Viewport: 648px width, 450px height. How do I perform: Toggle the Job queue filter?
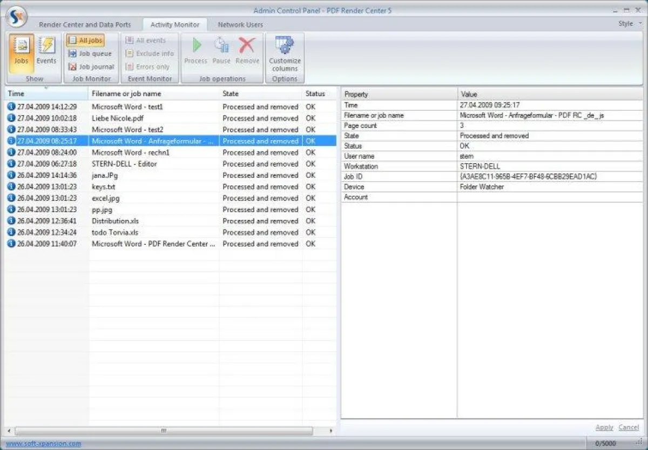[x=90, y=53]
